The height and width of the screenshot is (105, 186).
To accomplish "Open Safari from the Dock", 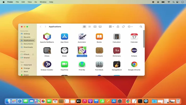I will click(x=20, y=101).
